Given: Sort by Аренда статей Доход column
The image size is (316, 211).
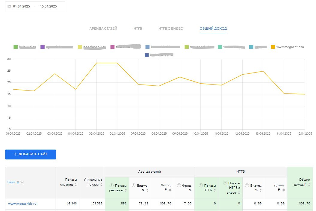Looking at the screenshot, I should tap(170, 190).
